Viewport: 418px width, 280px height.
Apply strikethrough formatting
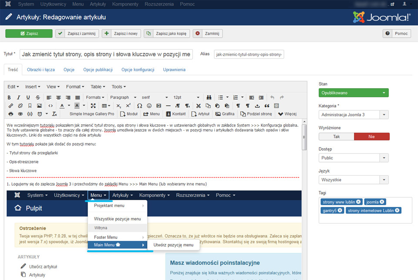37,97
